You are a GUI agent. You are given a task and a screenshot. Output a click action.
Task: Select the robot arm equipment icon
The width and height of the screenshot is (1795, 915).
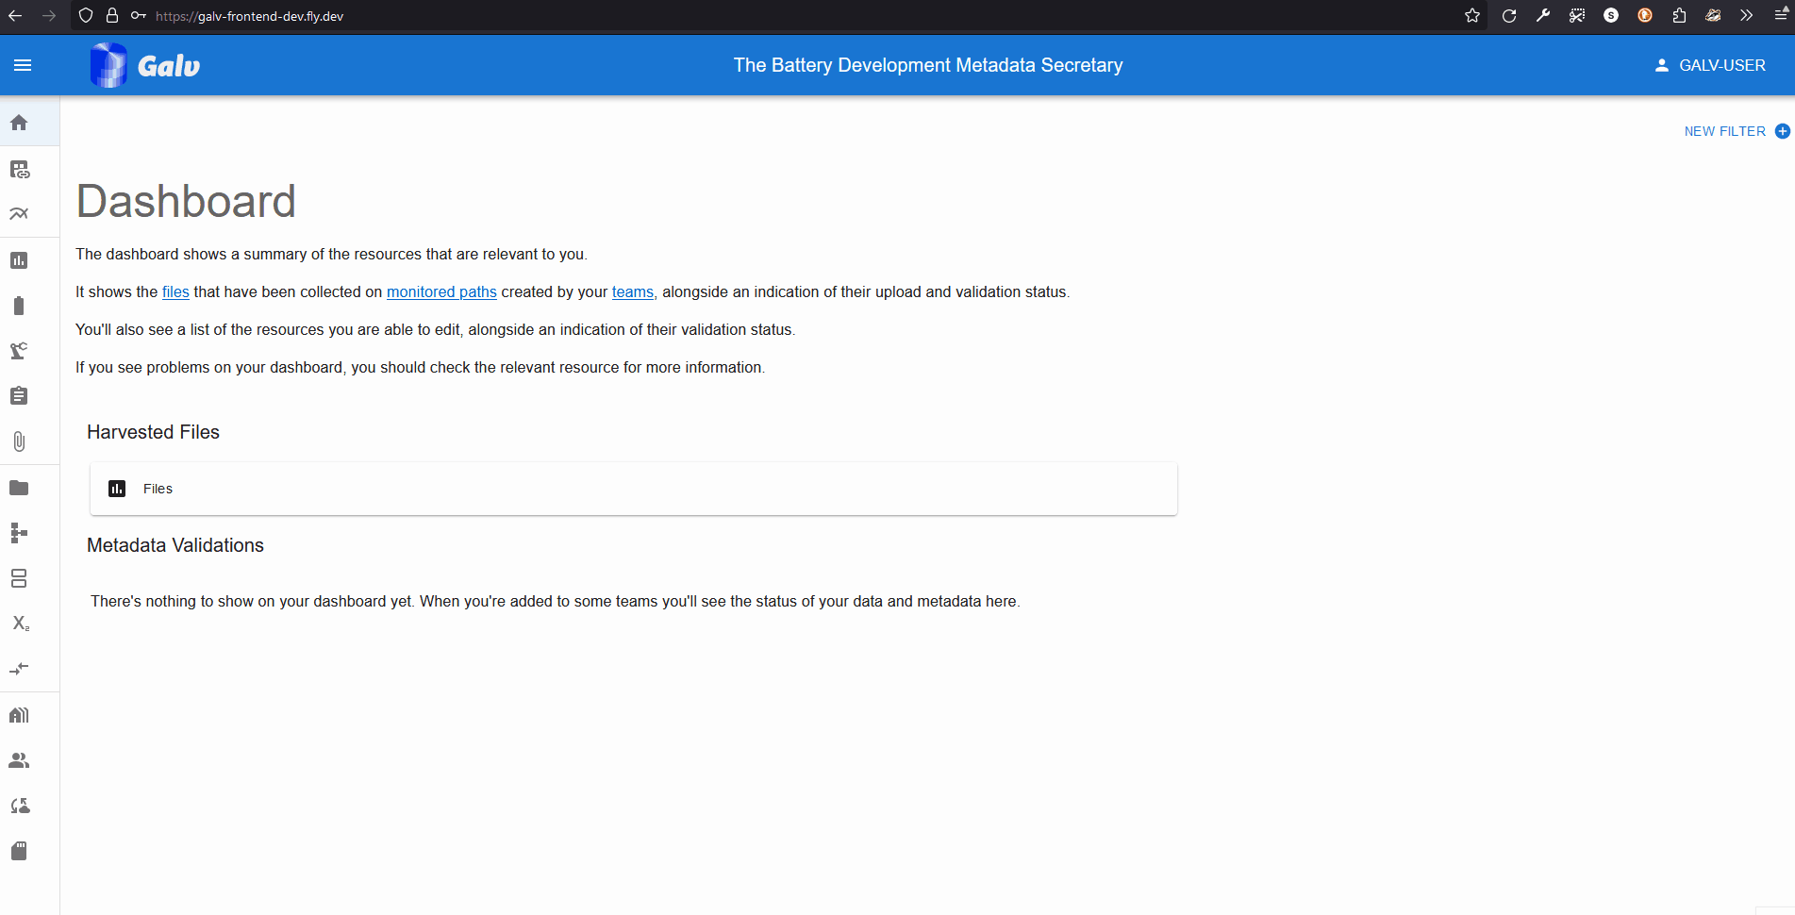[19, 351]
